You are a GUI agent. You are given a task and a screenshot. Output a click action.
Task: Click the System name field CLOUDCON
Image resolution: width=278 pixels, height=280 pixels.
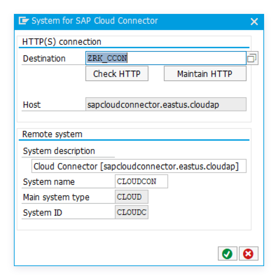click(141, 181)
